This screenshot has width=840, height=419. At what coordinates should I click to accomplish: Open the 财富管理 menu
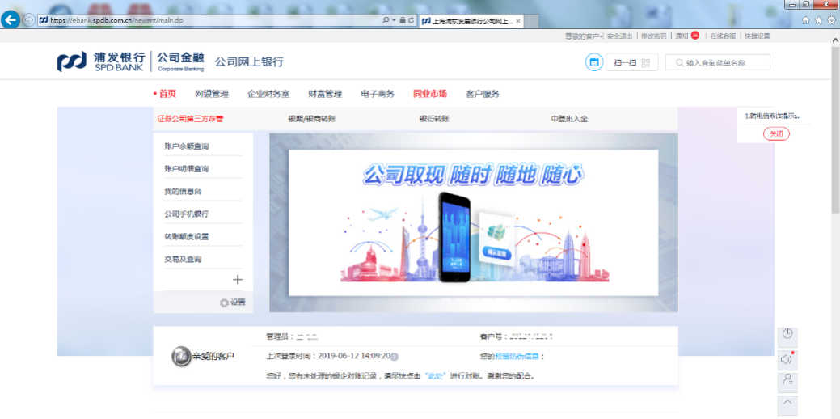[x=324, y=94]
